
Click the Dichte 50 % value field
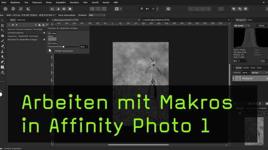point(84,47)
